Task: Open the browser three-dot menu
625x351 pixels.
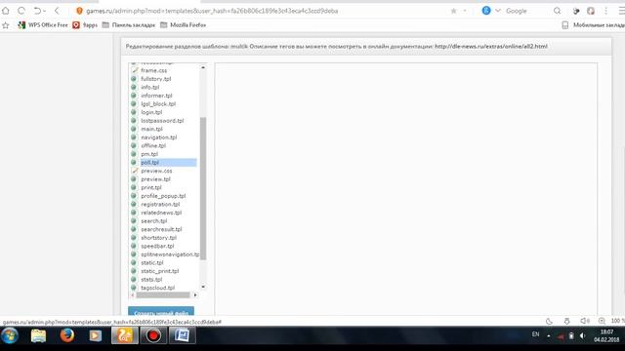Action: [605, 11]
